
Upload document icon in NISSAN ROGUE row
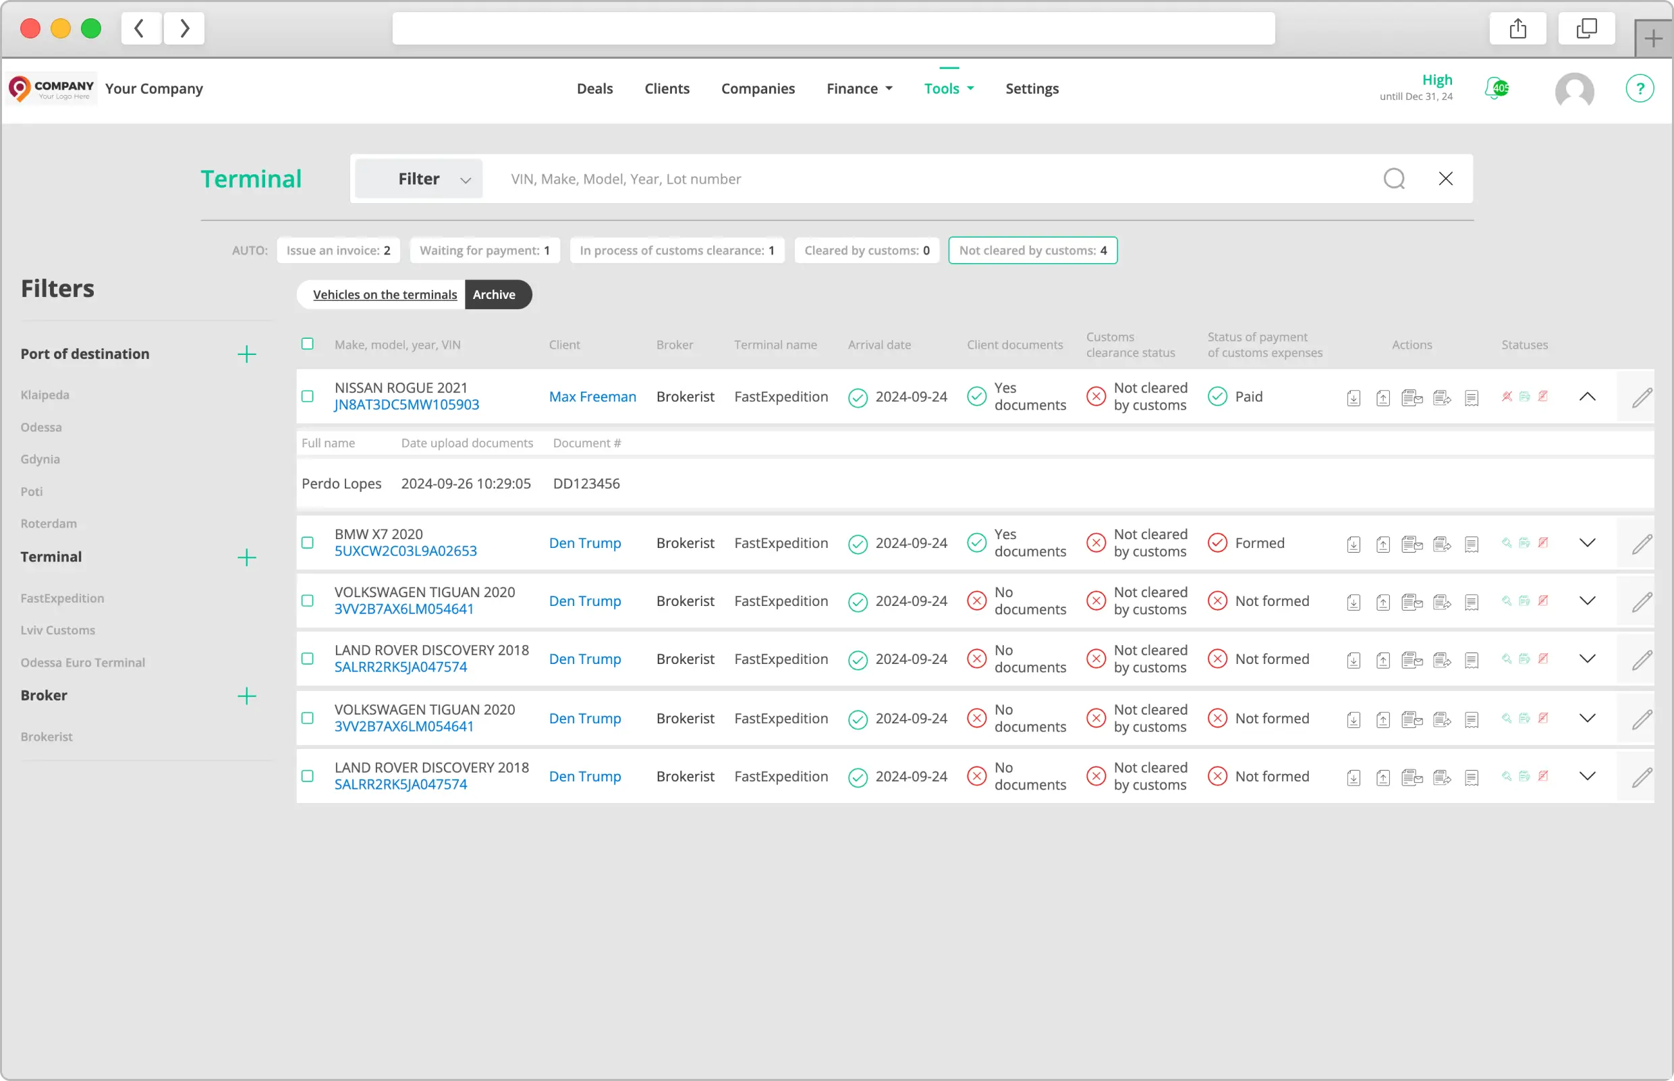pos(1383,398)
